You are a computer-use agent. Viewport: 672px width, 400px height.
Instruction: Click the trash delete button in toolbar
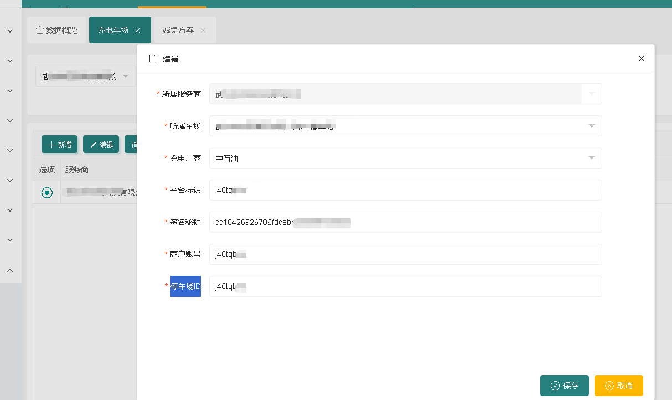[132, 145]
